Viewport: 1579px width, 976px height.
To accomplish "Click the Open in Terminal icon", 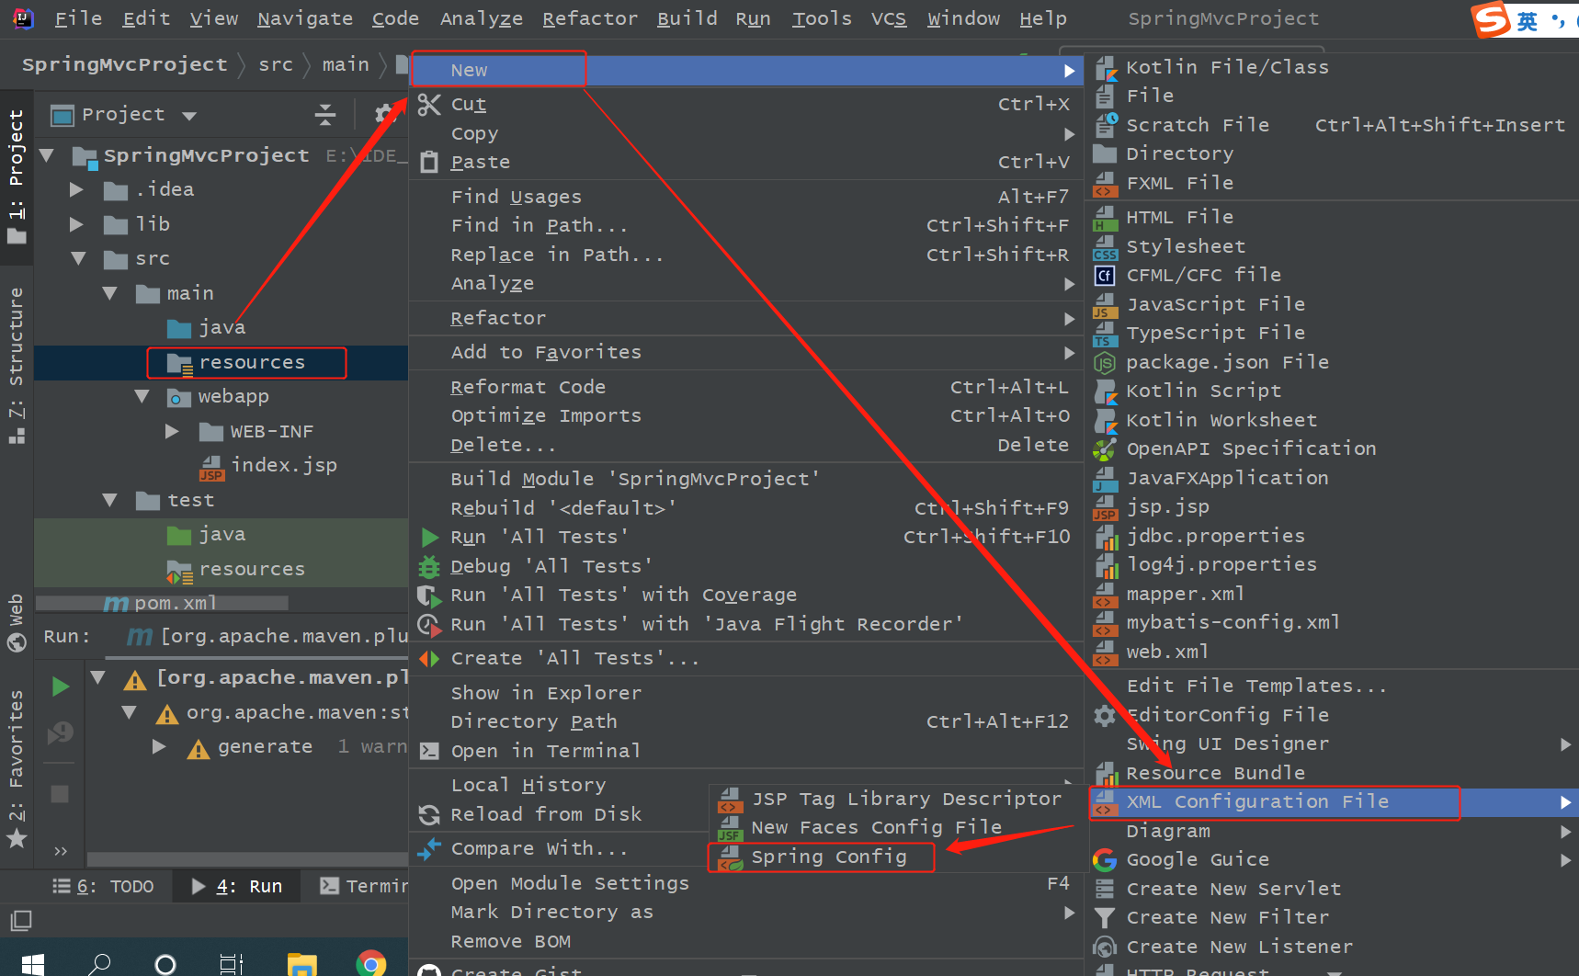I will pyautogui.click(x=429, y=752).
